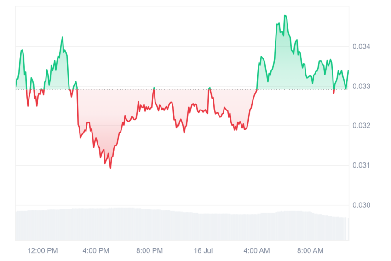Click the 8:00 PM time axis label

149,250
